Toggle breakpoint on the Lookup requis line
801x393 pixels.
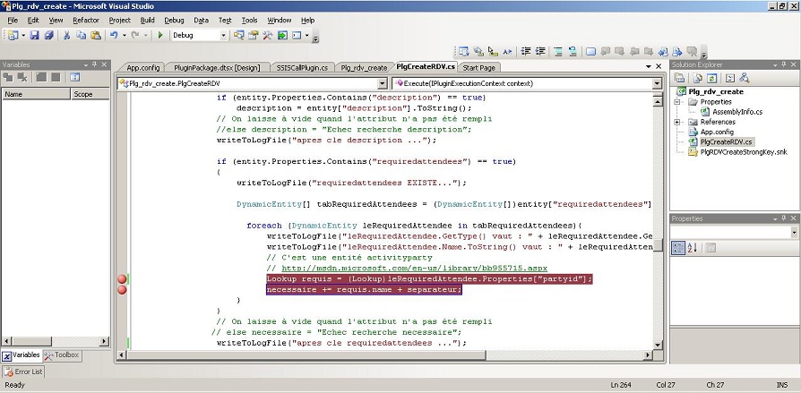coord(123,279)
